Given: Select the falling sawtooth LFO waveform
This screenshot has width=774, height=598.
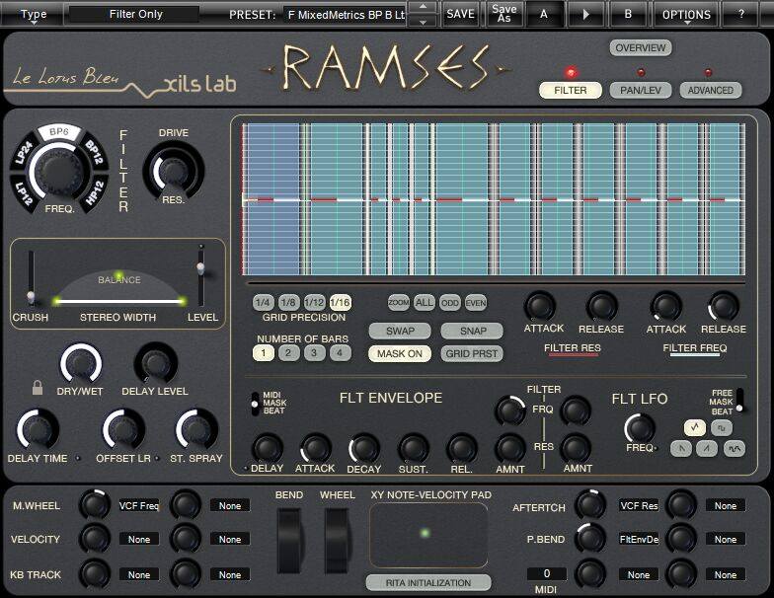Looking at the screenshot, I should point(681,448).
